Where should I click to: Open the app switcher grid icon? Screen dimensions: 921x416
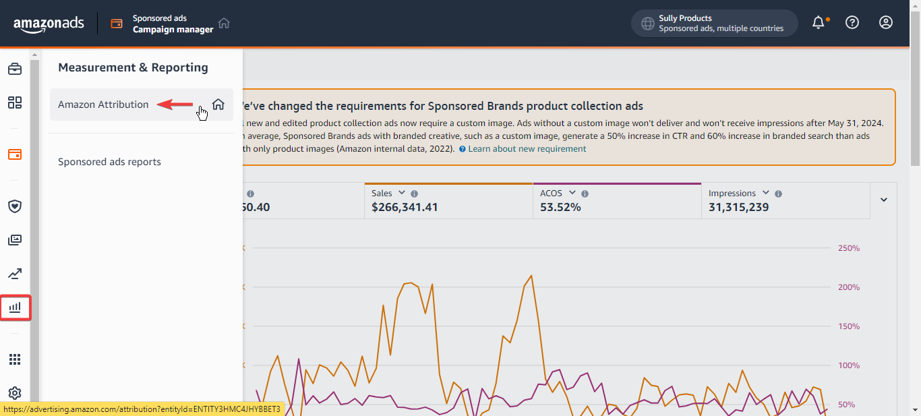[x=15, y=359]
